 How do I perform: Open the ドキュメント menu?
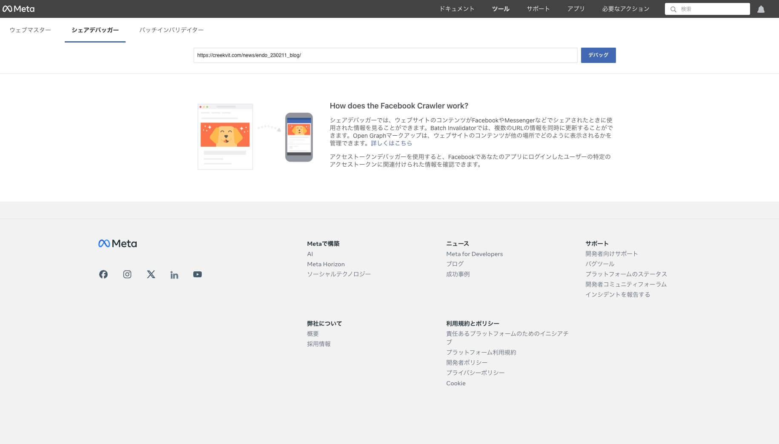click(457, 9)
